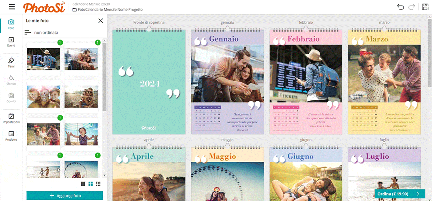Viewport: 432px width, 201px height.
Task: Click the Henry Ford quote on Gennaio
Action: coord(242,122)
